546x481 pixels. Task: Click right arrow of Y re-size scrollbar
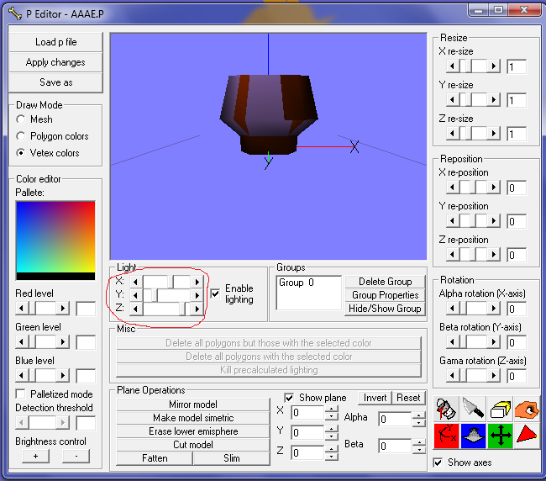coord(493,100)
